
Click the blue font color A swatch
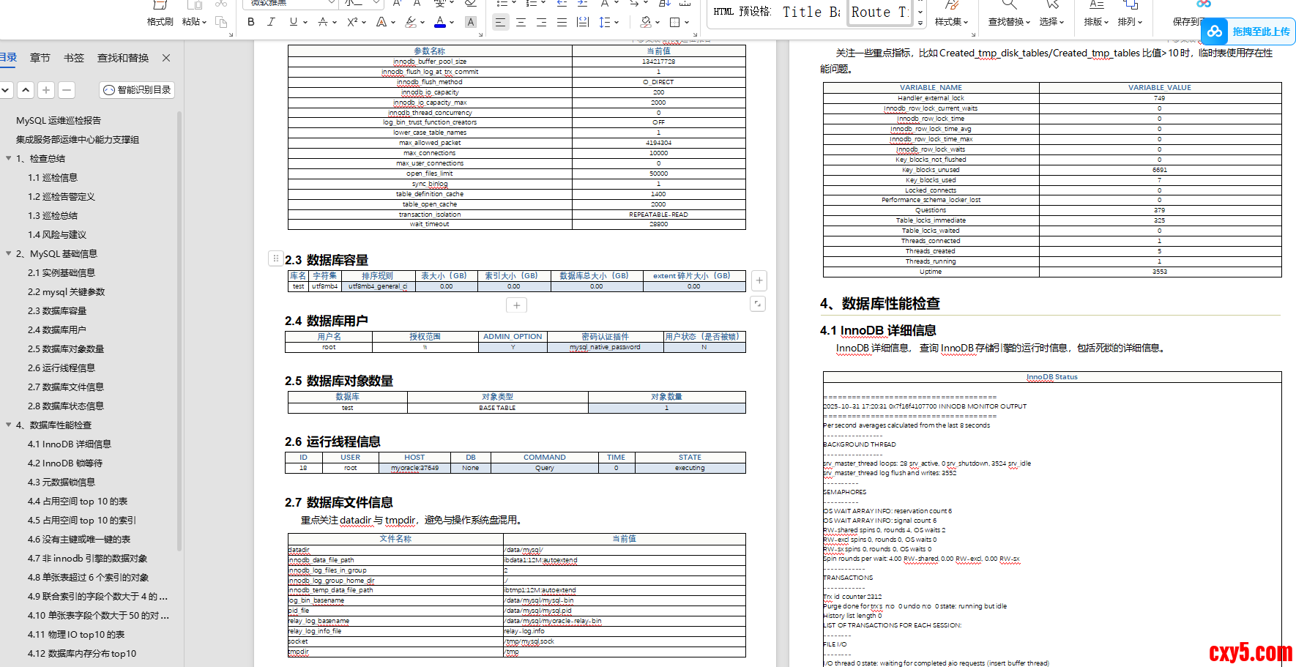click(x=440, y=22)
